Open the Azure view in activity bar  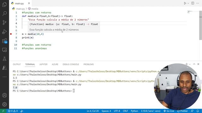coord(4,68)
